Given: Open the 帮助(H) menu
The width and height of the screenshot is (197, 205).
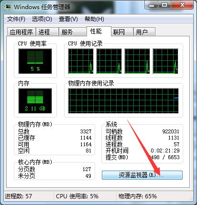Looking at the screenshot, I should [x=94, y=19].
